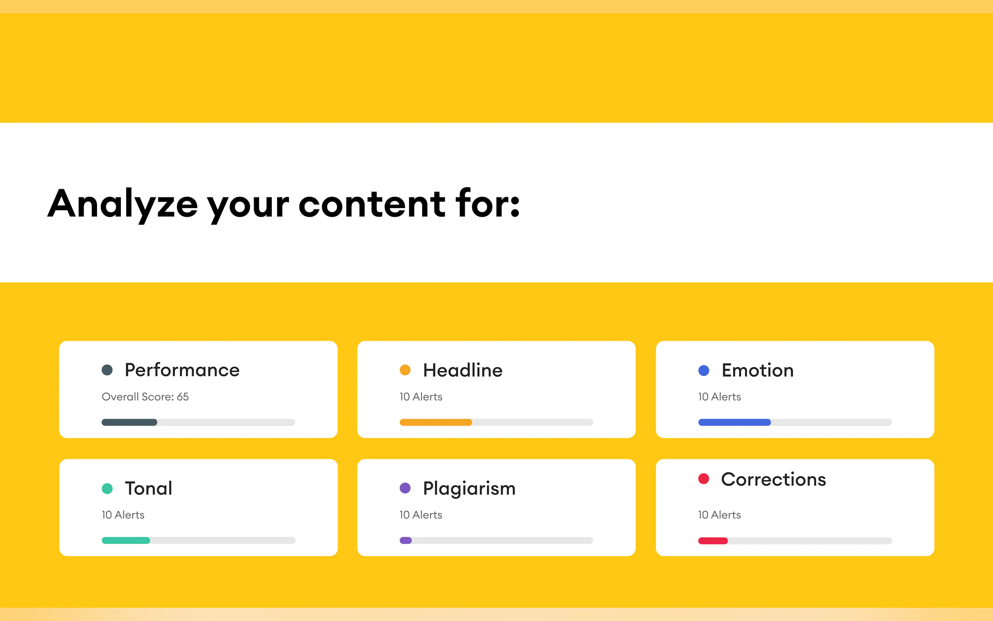Click the red Corrections dot icon

point(704,479)
